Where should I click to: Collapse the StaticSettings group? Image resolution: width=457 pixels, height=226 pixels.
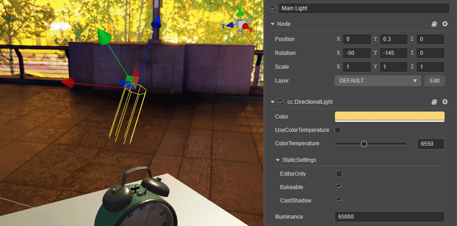[278, 160]
